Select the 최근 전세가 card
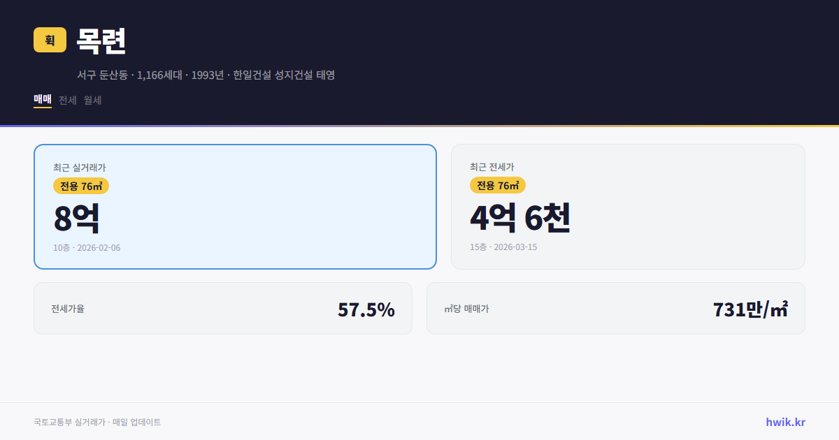This screenshot has width=839, height=440. click(x=628, y=206)
